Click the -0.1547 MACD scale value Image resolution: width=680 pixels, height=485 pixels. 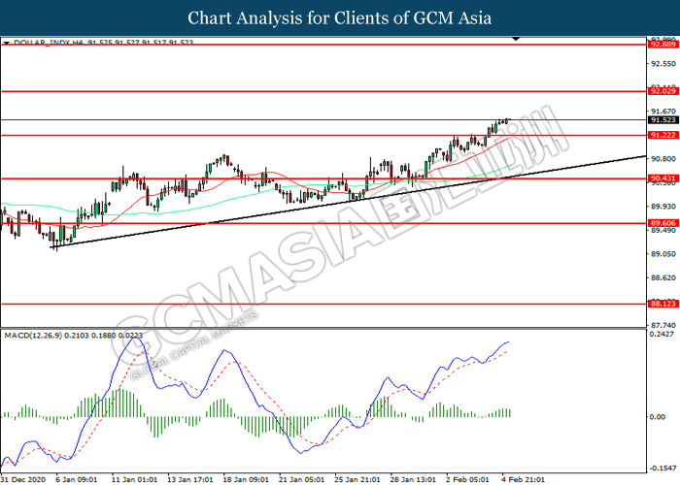tap(663, 469)
